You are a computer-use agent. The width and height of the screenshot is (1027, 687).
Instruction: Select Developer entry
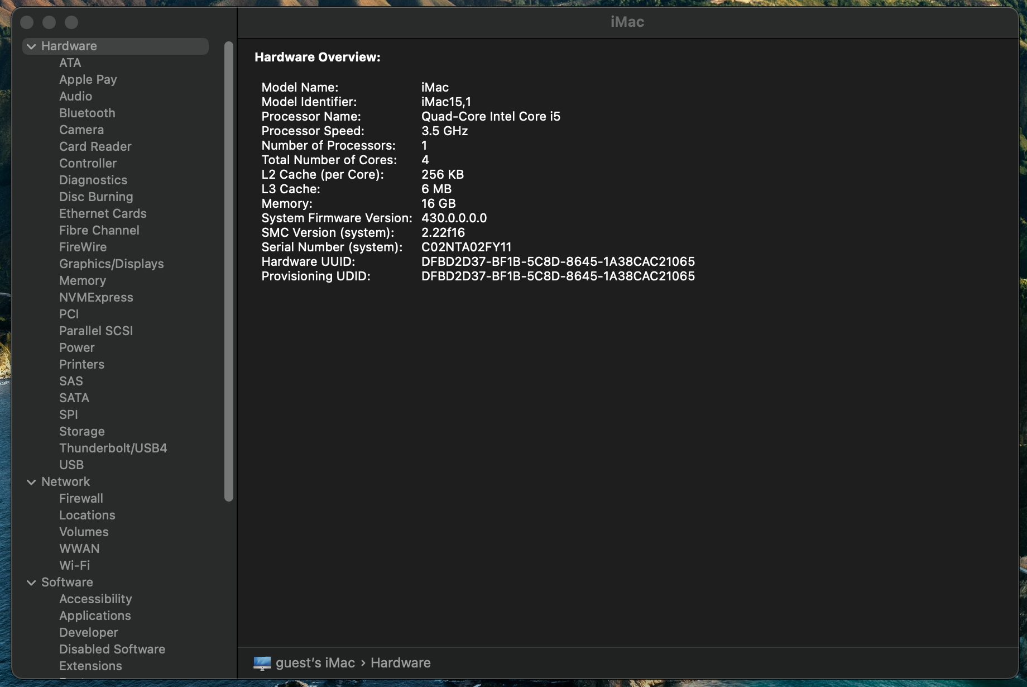tap(89, 632)
